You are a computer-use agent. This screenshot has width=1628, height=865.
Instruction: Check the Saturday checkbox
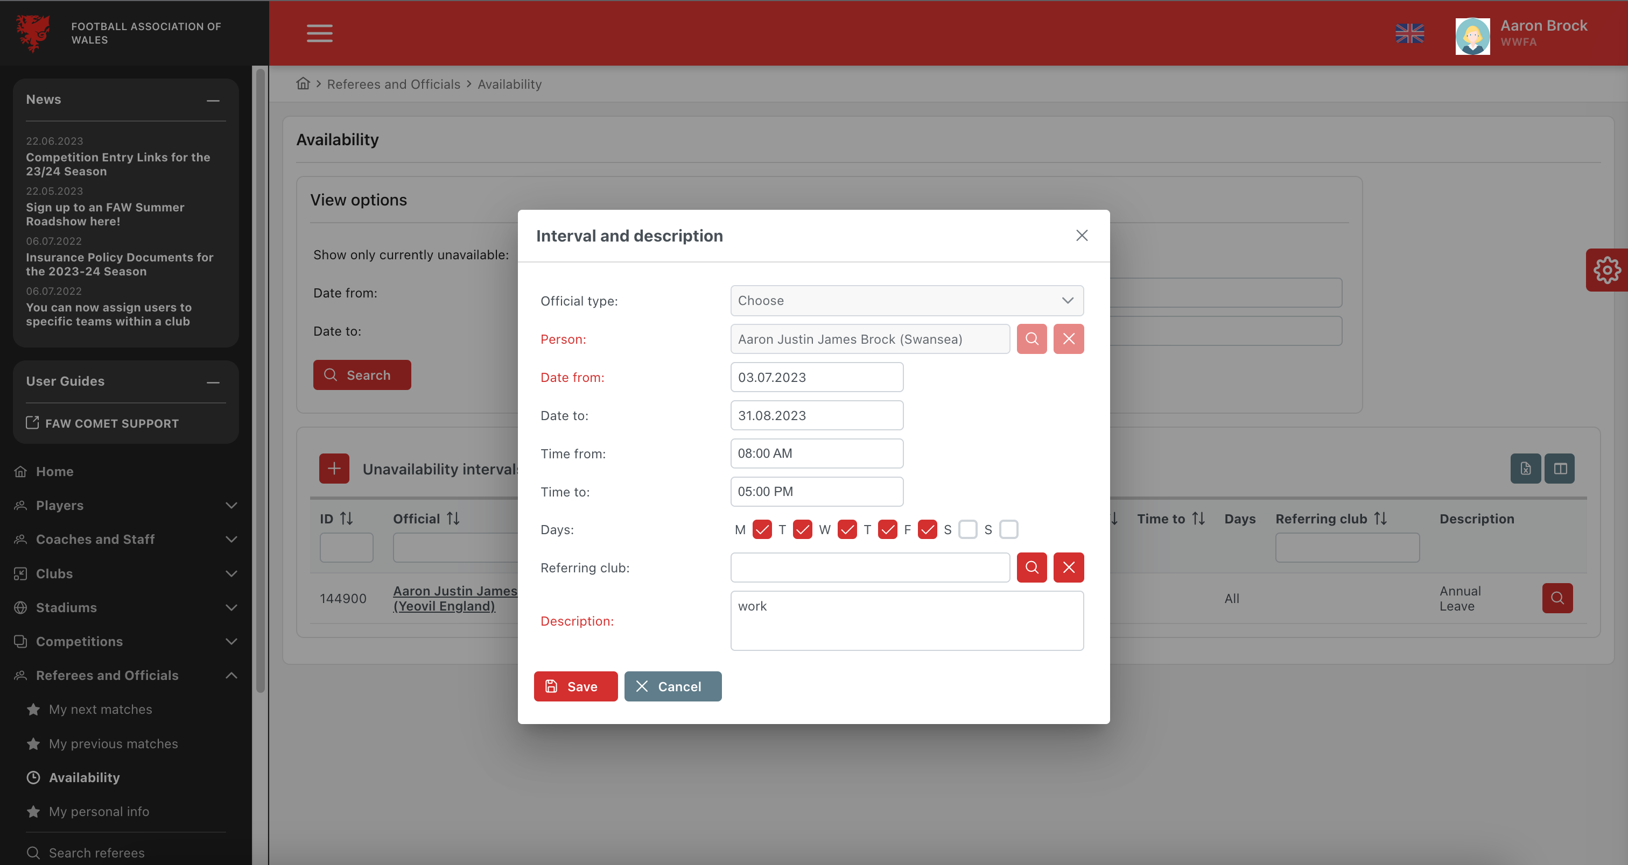pyautogui.click(x=967, y=529)
